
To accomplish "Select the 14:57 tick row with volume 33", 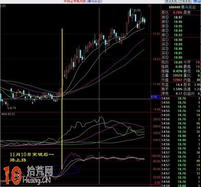I will tap(181, 173).
